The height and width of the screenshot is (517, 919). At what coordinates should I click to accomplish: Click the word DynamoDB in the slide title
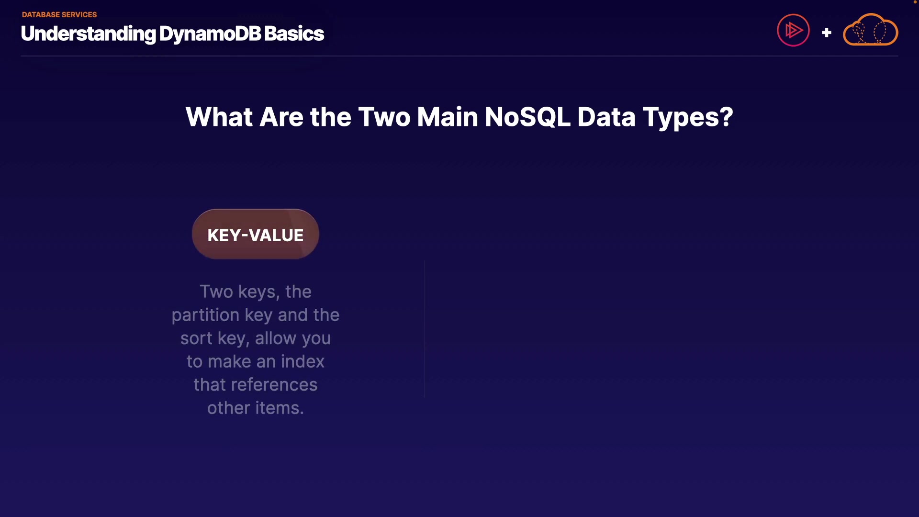click(210, 34)
